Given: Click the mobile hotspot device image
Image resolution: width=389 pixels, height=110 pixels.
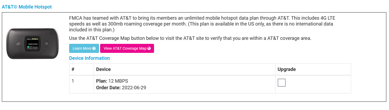Looking at the screenshot, I should coord(32,44).
